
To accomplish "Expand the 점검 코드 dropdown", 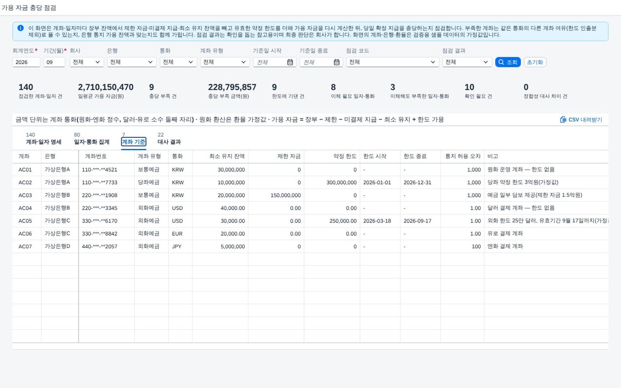I will 392,62.
